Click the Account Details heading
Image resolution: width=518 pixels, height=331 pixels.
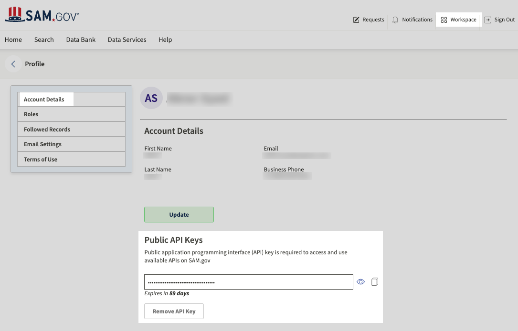pos(174,131)
